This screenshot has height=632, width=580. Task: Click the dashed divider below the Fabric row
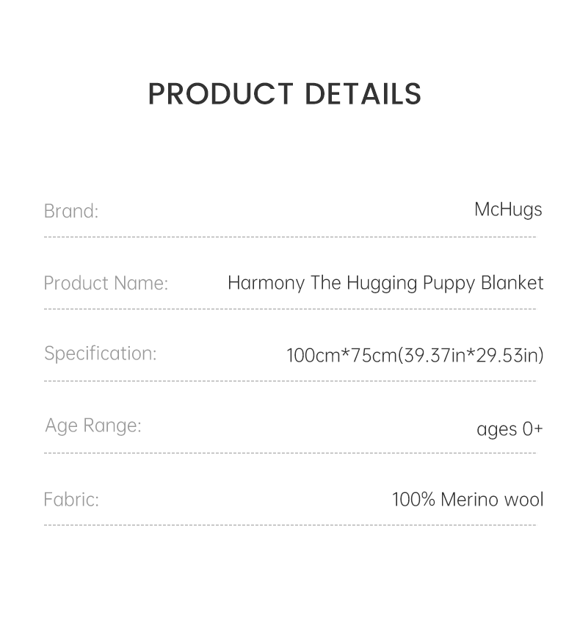coord(290,525)
